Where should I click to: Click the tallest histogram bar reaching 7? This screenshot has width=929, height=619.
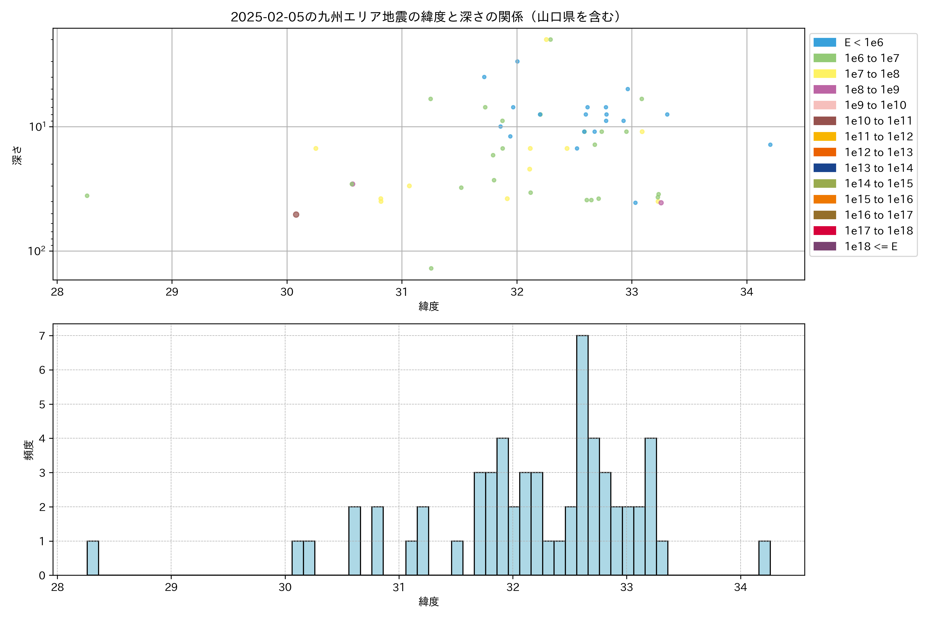pyautogui.click(x=582, y=454)
